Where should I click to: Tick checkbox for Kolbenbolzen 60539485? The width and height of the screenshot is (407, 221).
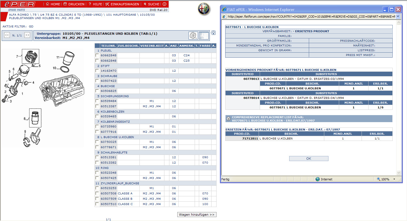(97, 116)
